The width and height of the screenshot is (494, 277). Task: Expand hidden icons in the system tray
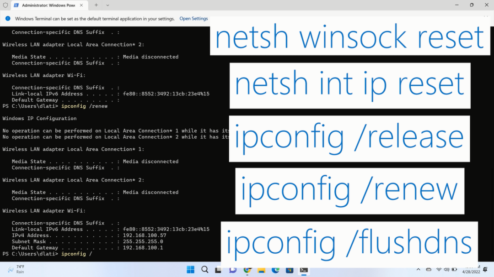coord(419,269)
